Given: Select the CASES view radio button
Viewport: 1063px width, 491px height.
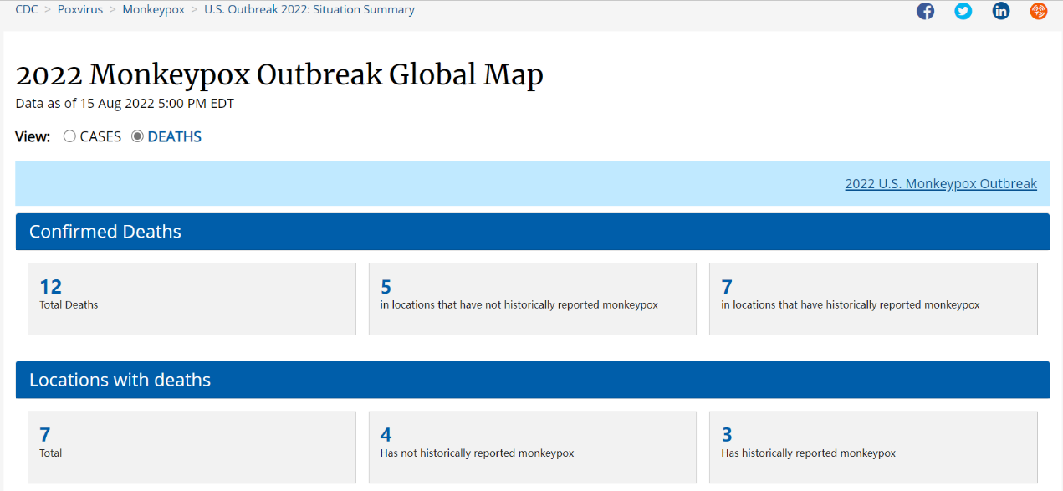Looking at the screenshot, I should pos(69,136).
